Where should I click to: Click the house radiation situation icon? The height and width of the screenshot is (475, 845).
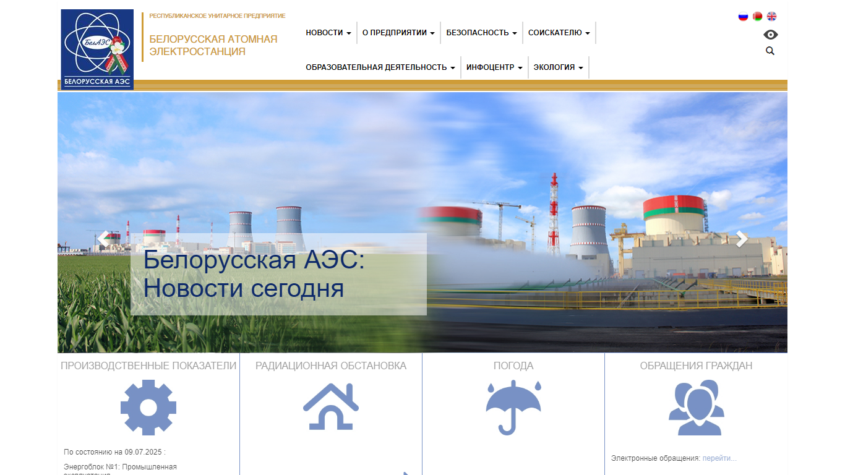click(331, 406)
